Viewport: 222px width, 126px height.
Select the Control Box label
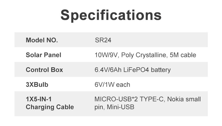[x=44, y=70]
